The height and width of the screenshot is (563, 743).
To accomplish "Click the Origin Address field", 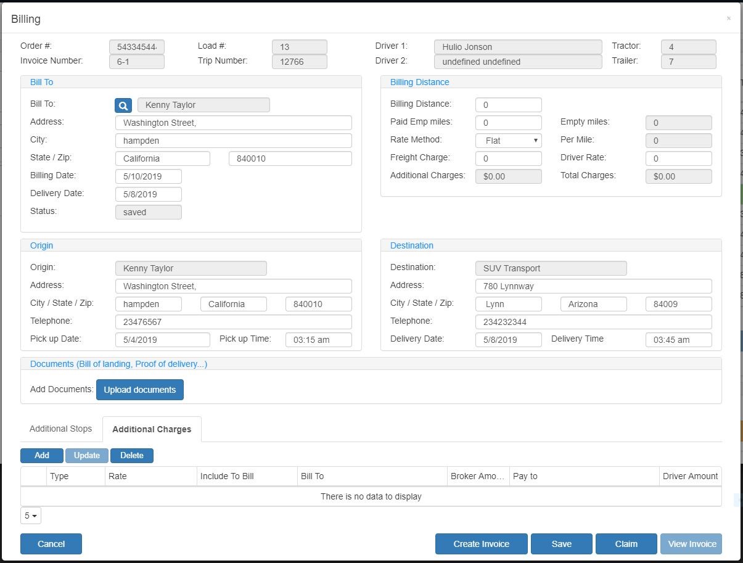I will click(x=234, y=286).
